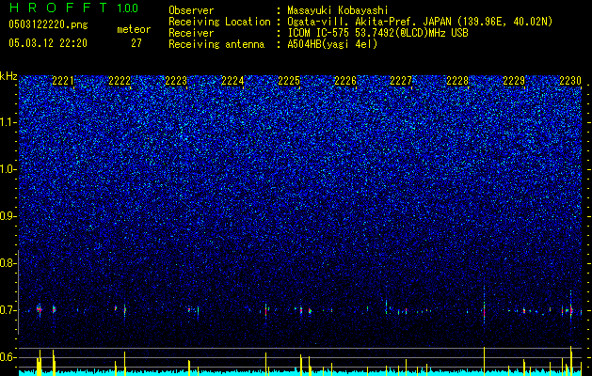
Task: Click the 2227 time marker
Action: [401, 81]
